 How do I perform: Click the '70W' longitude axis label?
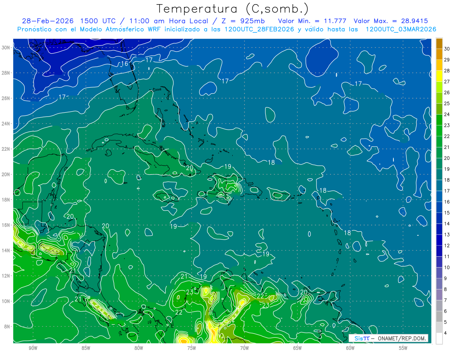[x=244, y=348]
